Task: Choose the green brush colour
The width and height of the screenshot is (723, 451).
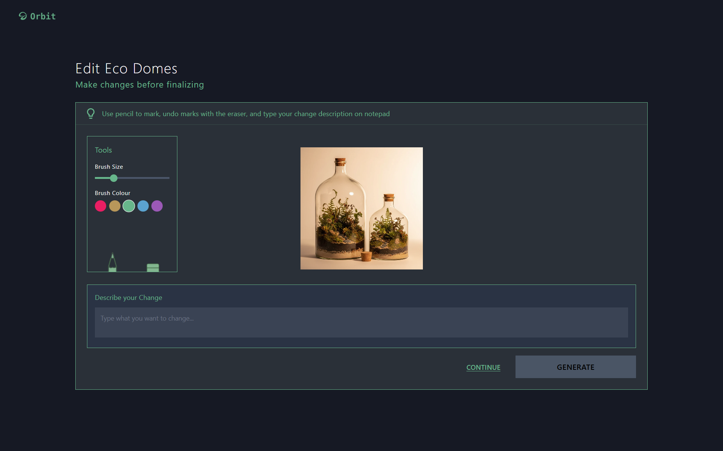Action: click(x=129, y=206)
